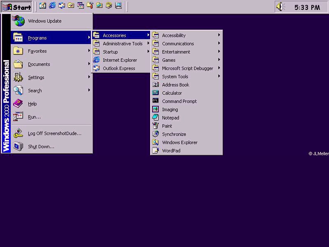Screen dimensions: 329x247
Task: Click the Run... icon in Start menu
Action: click(x=18, y=117)
